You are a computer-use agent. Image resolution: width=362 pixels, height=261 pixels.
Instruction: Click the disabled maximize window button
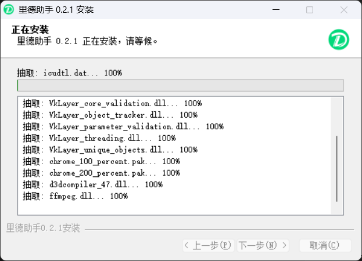(310, 10)
